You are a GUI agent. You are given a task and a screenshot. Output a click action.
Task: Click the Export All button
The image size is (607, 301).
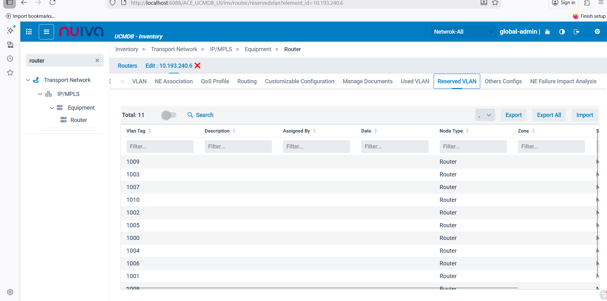coord(549,115)
